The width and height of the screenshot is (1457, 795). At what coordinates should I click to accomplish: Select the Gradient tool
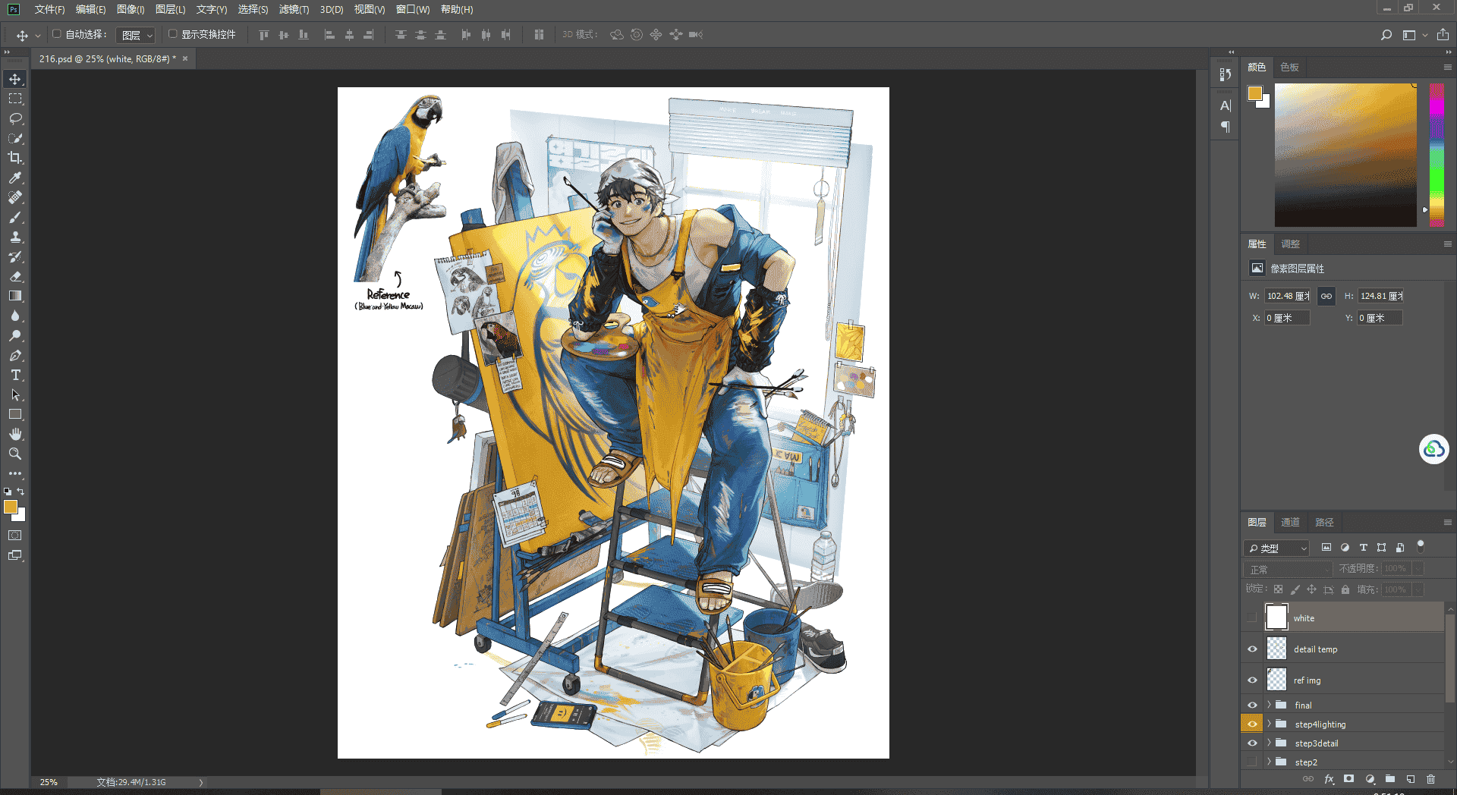coord(15,296)
